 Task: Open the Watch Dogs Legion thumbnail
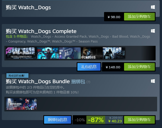click(21, 104)
